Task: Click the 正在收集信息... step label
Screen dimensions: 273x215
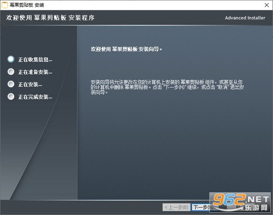Action: tap(35, 60)
